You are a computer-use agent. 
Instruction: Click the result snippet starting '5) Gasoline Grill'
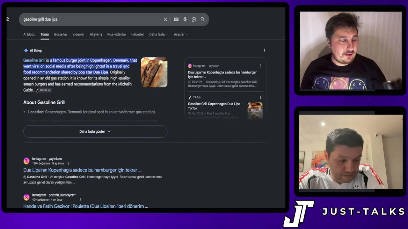pyautogui.click(x=92, y=180)
